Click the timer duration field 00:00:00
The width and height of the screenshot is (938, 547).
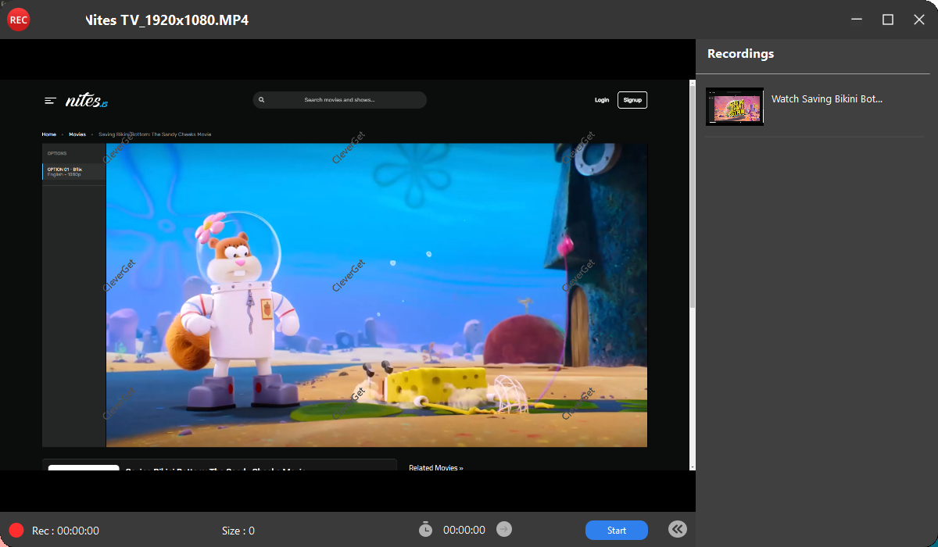pyautogui.click(x=464, y=531)
